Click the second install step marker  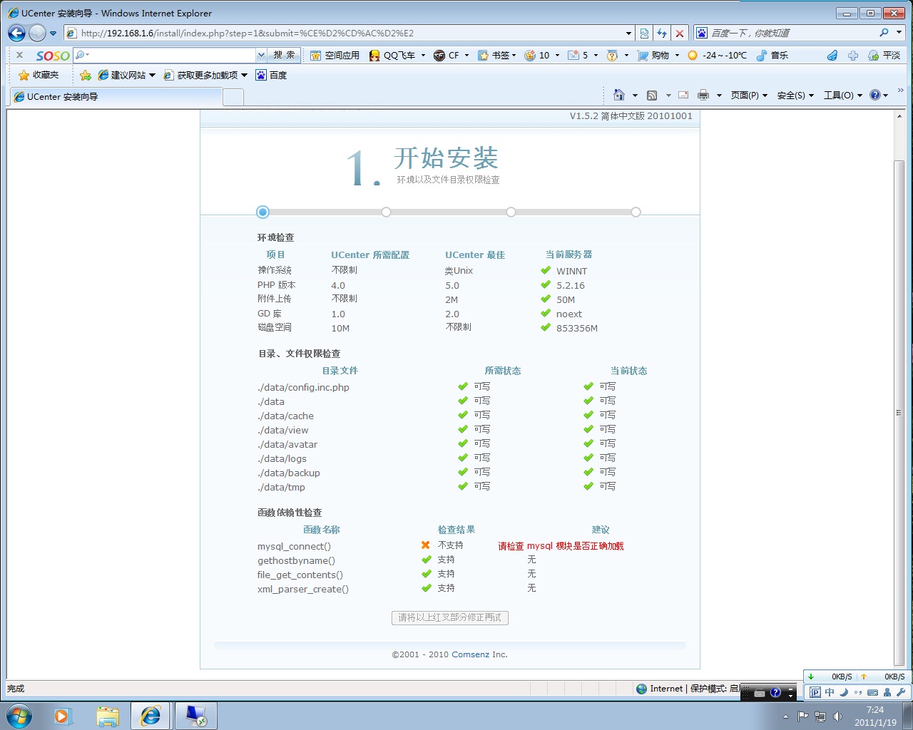(x=386, y=212)
